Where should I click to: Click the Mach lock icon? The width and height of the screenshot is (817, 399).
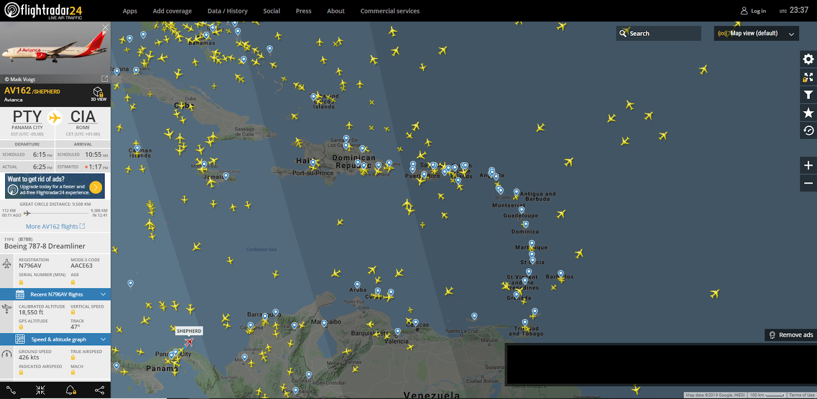click(73, 372)
